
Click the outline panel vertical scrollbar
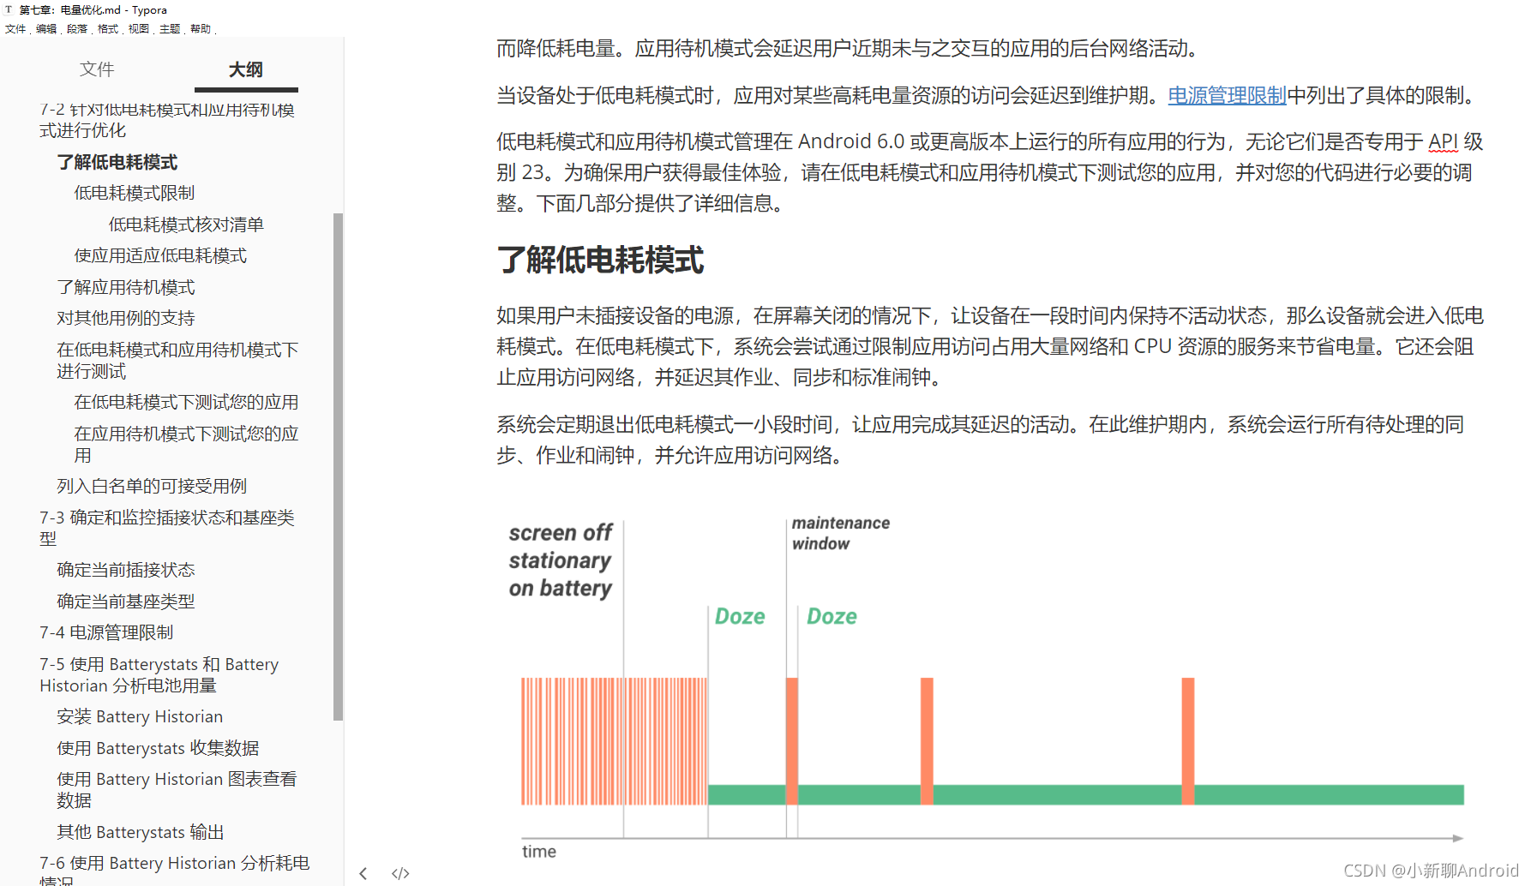(x=338, y=466)
